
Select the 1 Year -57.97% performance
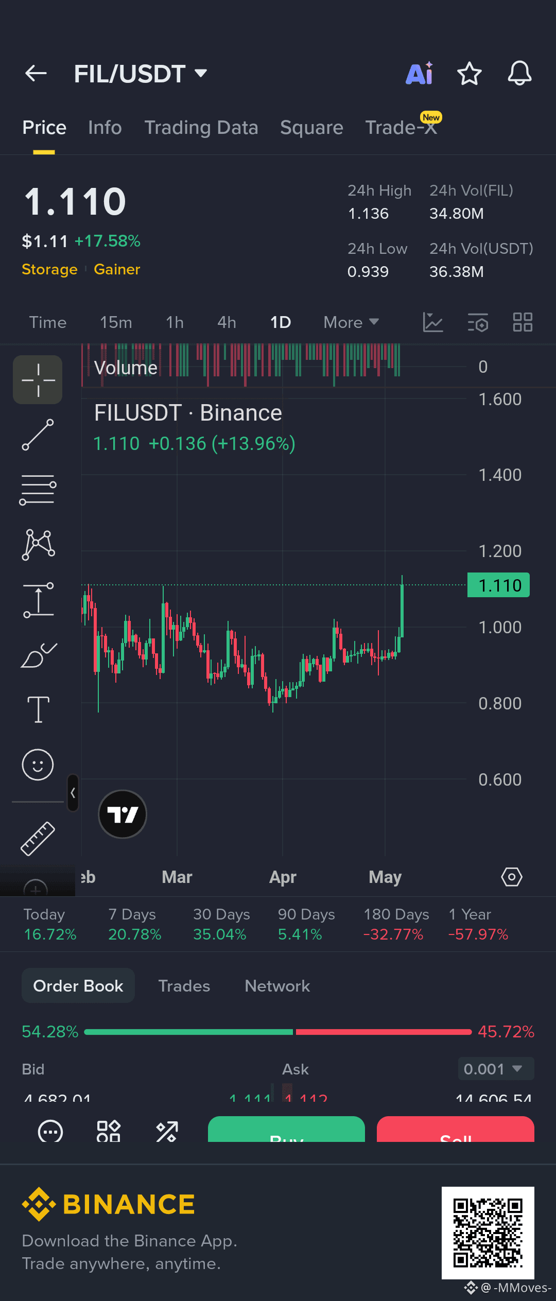[x=478, y=924]
